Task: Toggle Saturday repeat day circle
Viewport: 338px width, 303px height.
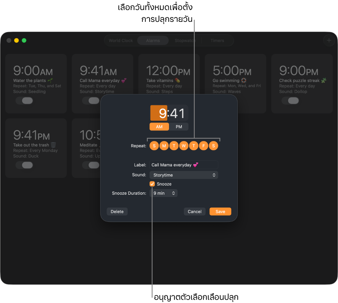Action: (213, 146)
